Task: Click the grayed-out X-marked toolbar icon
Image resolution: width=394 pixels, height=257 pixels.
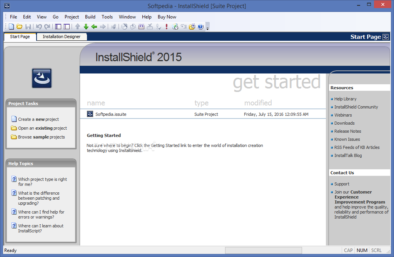Action: pyautogui.click(x=150, y=27)
